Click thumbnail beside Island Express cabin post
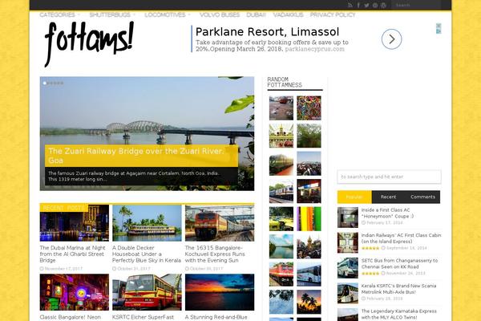This screenshot has width=481, height=321. (x=348, y=242)
